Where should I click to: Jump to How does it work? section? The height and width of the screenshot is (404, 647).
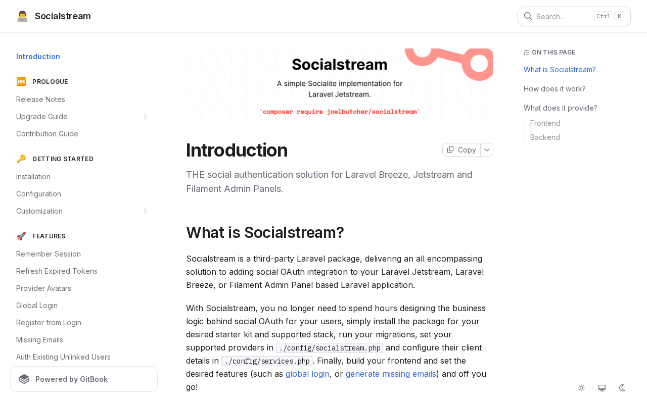coord(554,89)
